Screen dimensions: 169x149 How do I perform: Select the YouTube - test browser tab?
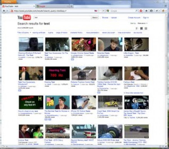coord(16,6)
